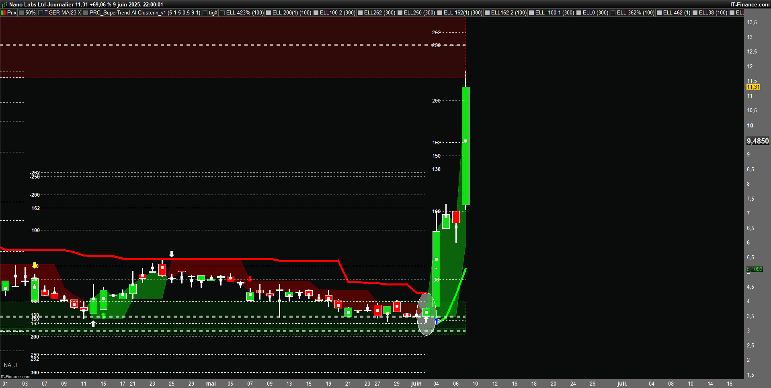This screenshot has height=388, width=771.
Task: Click the 13,5 price axis label
Action: (x=752, y=22)
